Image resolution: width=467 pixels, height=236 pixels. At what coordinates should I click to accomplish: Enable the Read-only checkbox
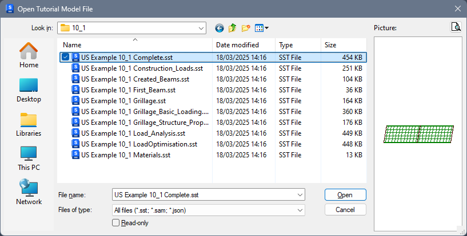click(115, 223)
